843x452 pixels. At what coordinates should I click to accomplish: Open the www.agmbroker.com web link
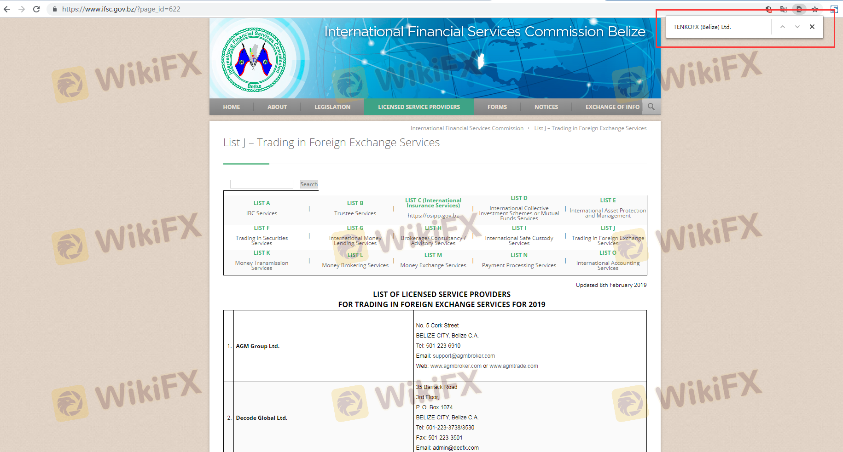(x=456, y=366)
